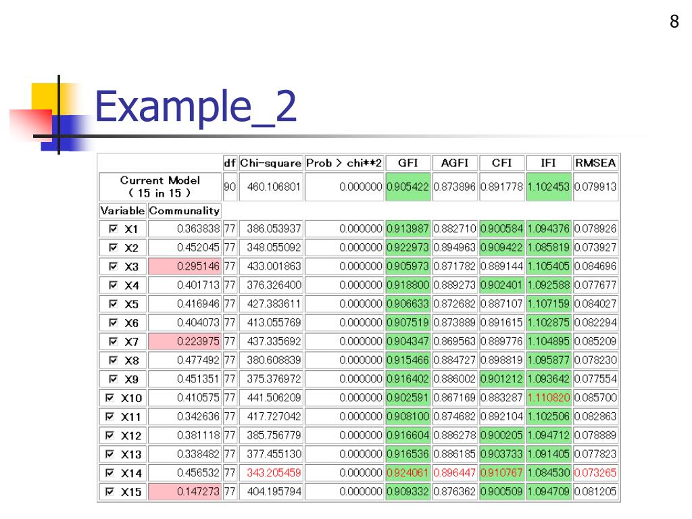
Task: Toggle the X14 variable checkbox
Action: [x=110, y=472]
